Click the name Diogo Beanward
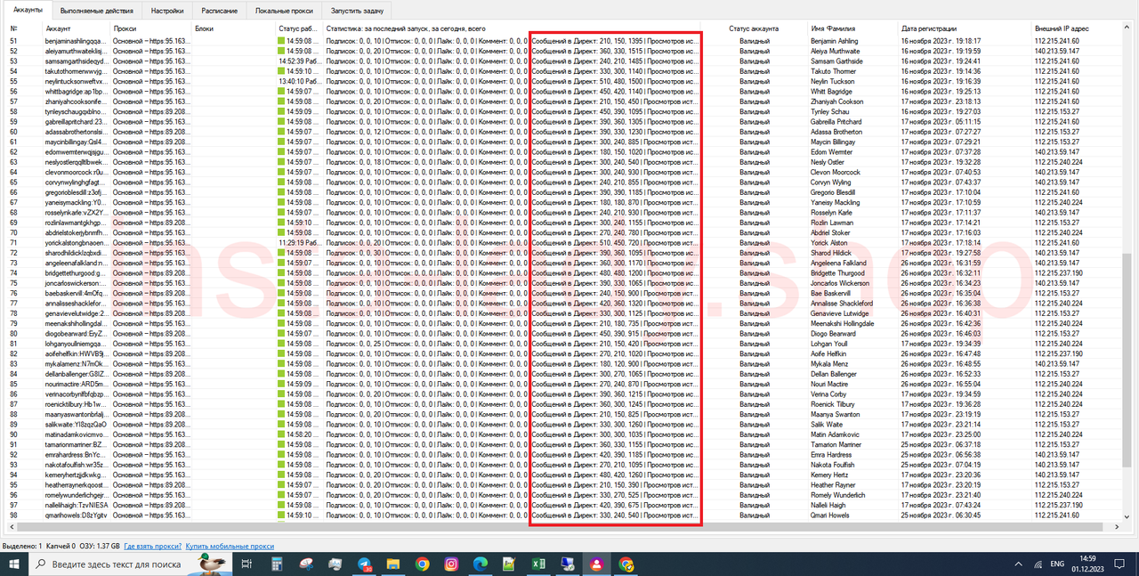The width and height of the screenshot is (1139, 576). click(x=835, y=334)
